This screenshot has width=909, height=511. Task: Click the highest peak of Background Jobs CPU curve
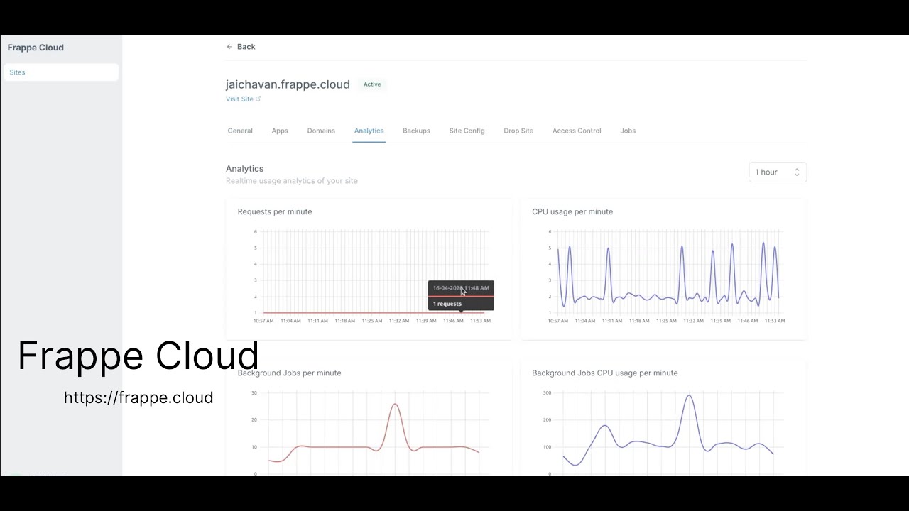(689, 396)
